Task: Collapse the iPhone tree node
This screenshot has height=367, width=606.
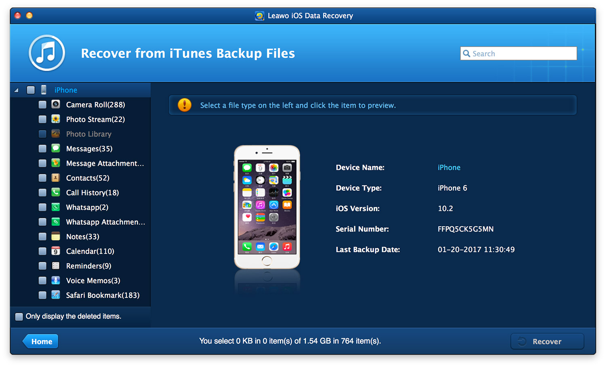Action: pyautogui.click(x=17, y=90)
